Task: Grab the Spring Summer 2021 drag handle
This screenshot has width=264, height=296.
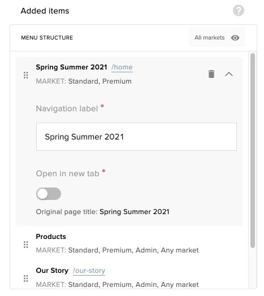Action: point(26,75)
